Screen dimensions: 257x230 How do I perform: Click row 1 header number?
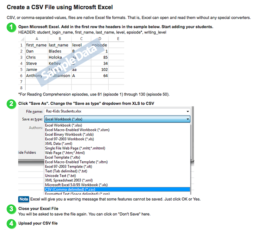(x=21, y=45)
